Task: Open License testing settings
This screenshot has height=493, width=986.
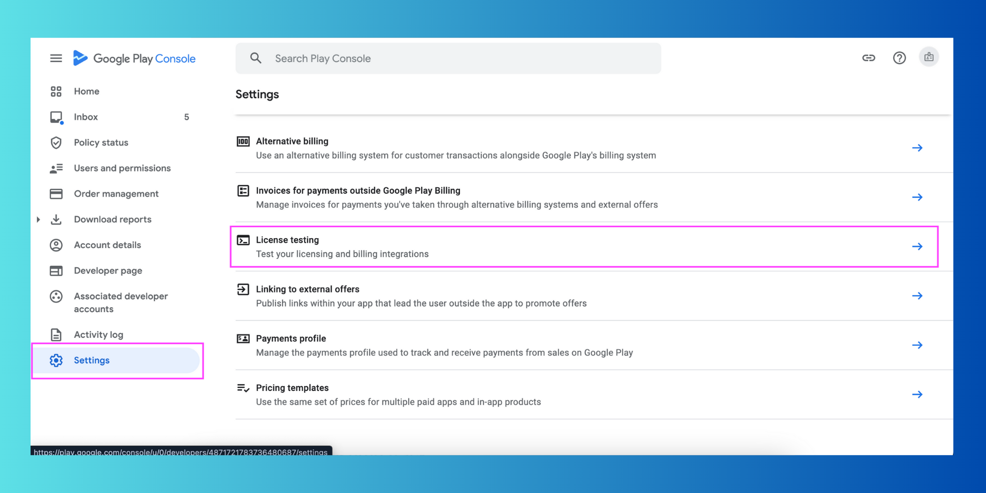Action: 584,246
